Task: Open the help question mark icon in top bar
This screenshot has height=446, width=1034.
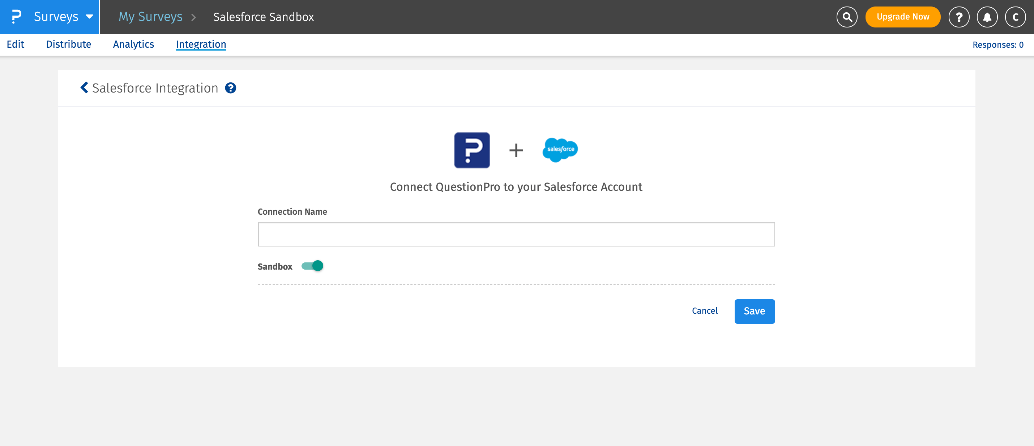Action: [959, 17]
